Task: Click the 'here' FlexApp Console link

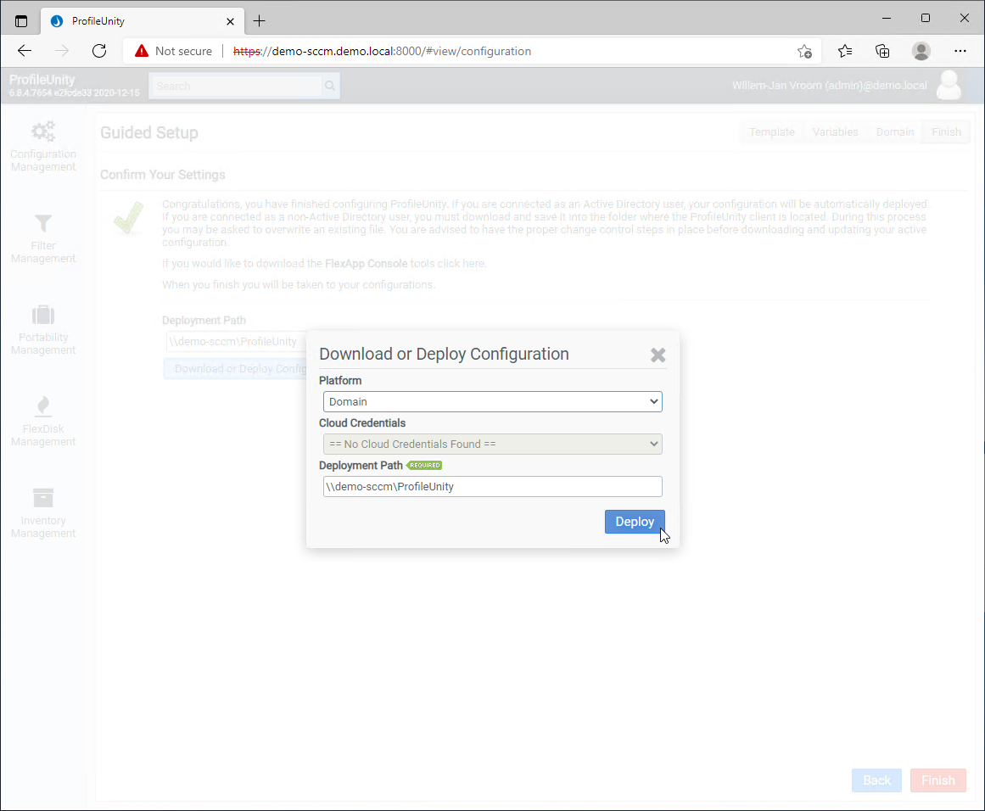Action: click(473, 263)
